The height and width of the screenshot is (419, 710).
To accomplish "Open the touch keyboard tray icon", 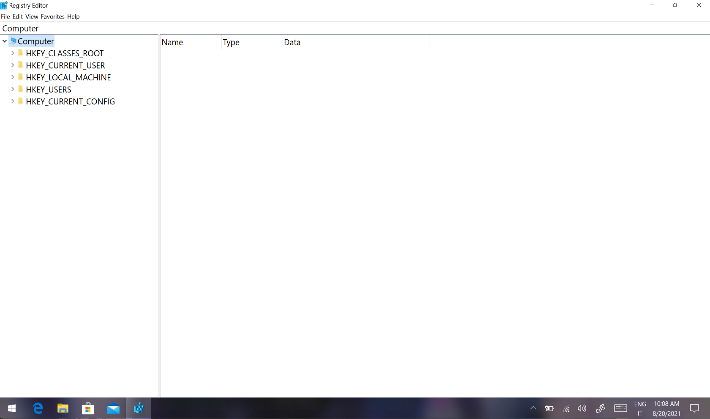I will (620, 408).
